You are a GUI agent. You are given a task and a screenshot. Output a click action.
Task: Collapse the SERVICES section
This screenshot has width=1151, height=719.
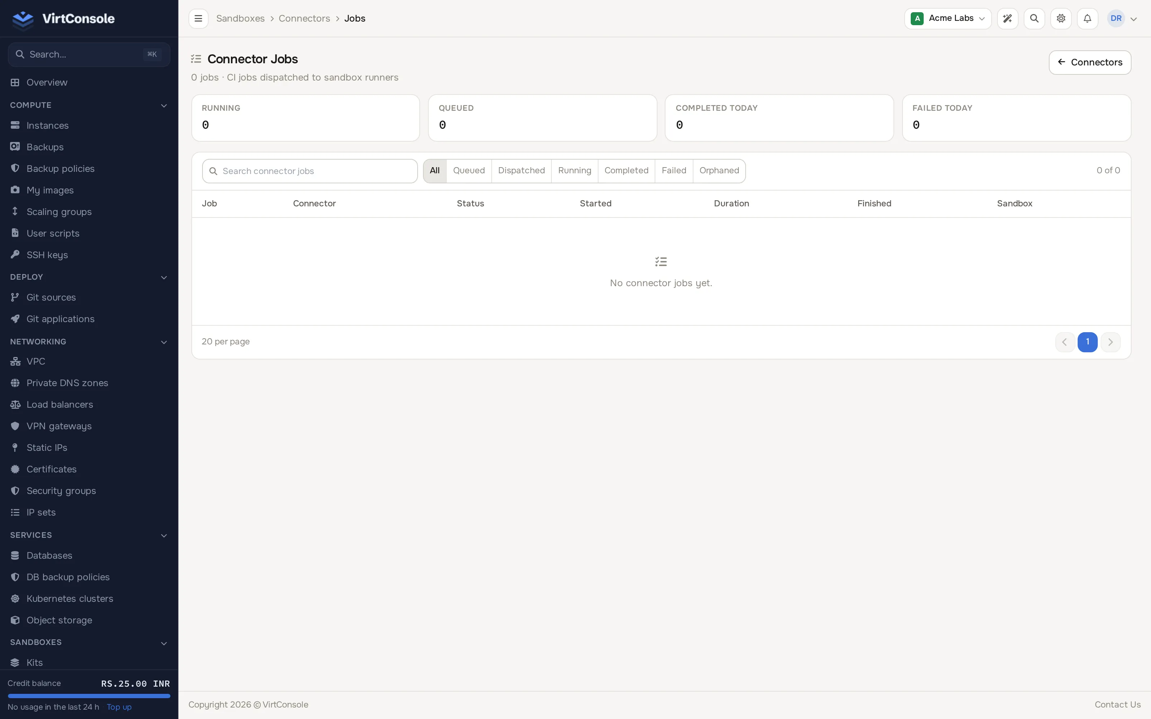[89, 535]
